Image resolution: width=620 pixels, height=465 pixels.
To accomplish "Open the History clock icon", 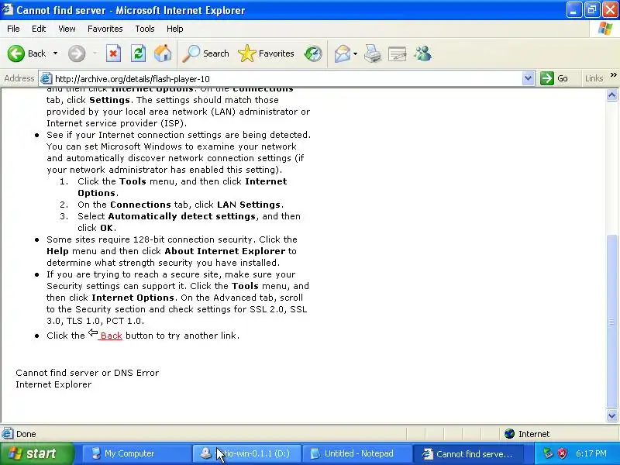I will 313,53.
